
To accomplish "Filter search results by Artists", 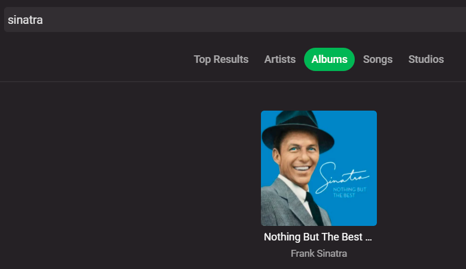I will [x=280, y=59].
